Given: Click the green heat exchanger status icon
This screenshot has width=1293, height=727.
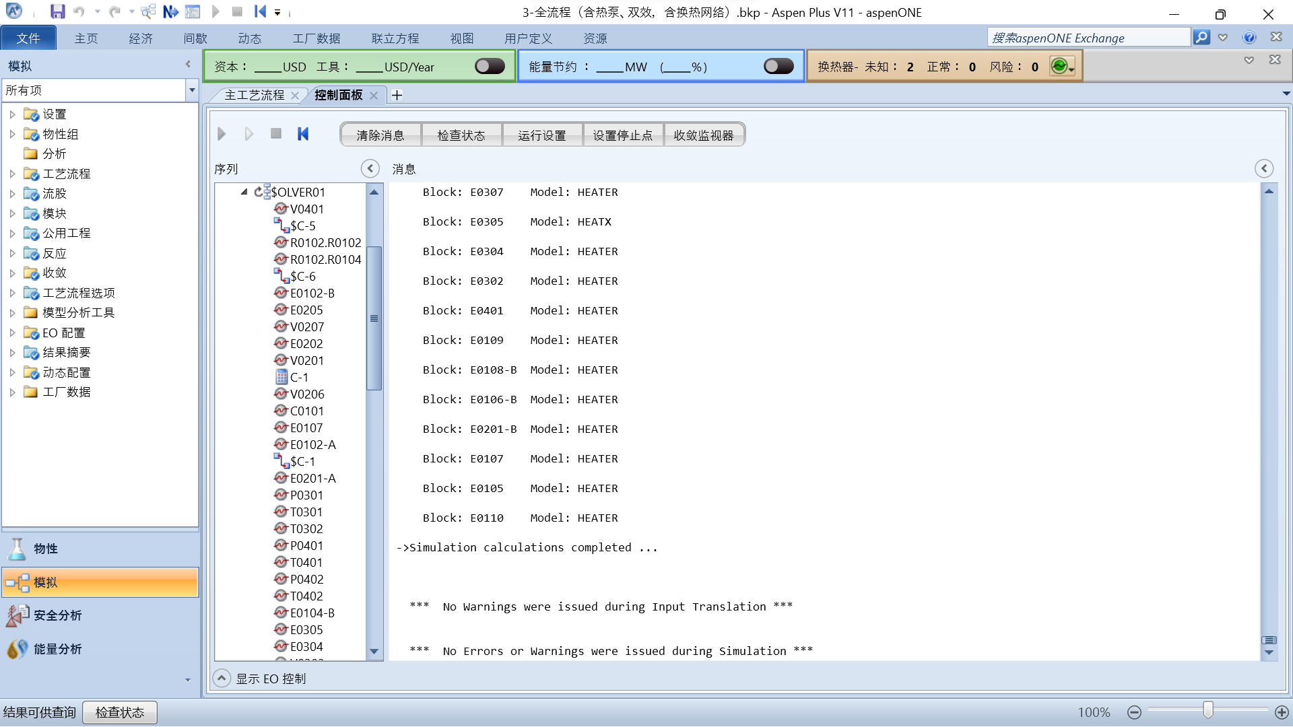Looking at the screenshot, I should point(1059,66).
